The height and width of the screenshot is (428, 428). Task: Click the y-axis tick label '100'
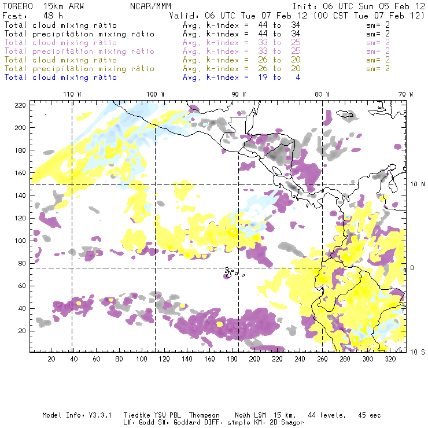[x=20, y=241]
